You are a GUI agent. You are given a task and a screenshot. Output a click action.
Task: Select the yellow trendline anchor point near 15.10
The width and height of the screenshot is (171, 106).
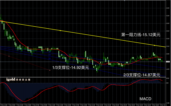tap(154, 45)
